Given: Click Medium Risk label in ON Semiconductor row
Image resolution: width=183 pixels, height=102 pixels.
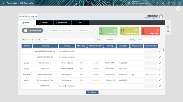Looking at the screenshot, I should [x=96, y=80].
